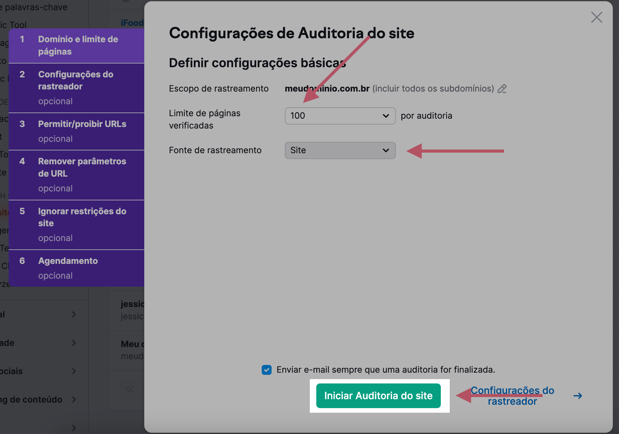This screenshot has width=619, height=434.
Task: Select step 6 Agendamento
Action: point(76,268)
